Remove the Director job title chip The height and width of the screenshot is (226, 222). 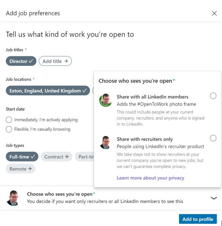[x=21, y=61]
